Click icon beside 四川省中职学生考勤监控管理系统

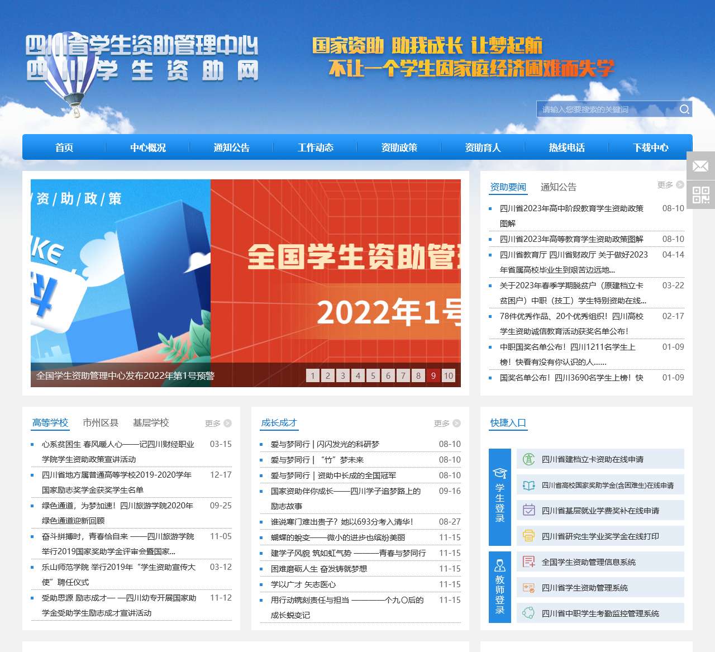[x=528, y=613]
